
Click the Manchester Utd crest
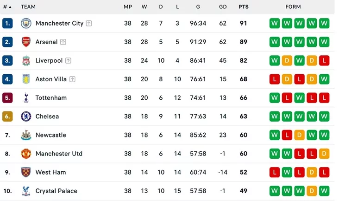click(26, 154)
